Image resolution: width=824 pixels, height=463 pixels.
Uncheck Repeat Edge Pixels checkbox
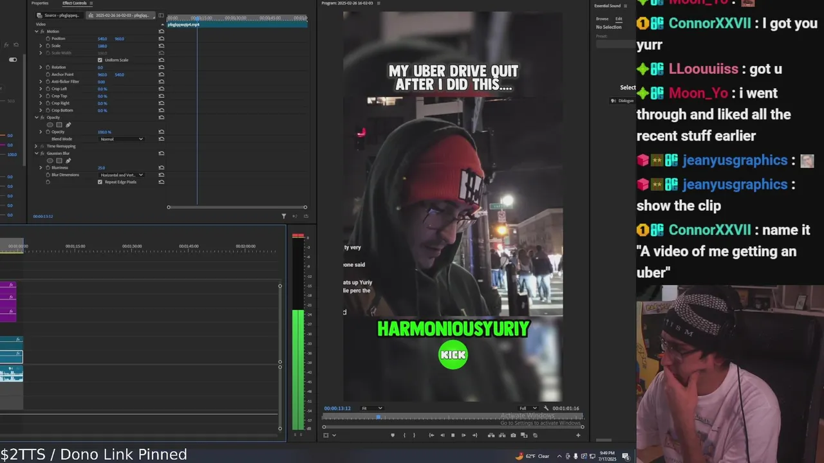(x=100, y=182)
